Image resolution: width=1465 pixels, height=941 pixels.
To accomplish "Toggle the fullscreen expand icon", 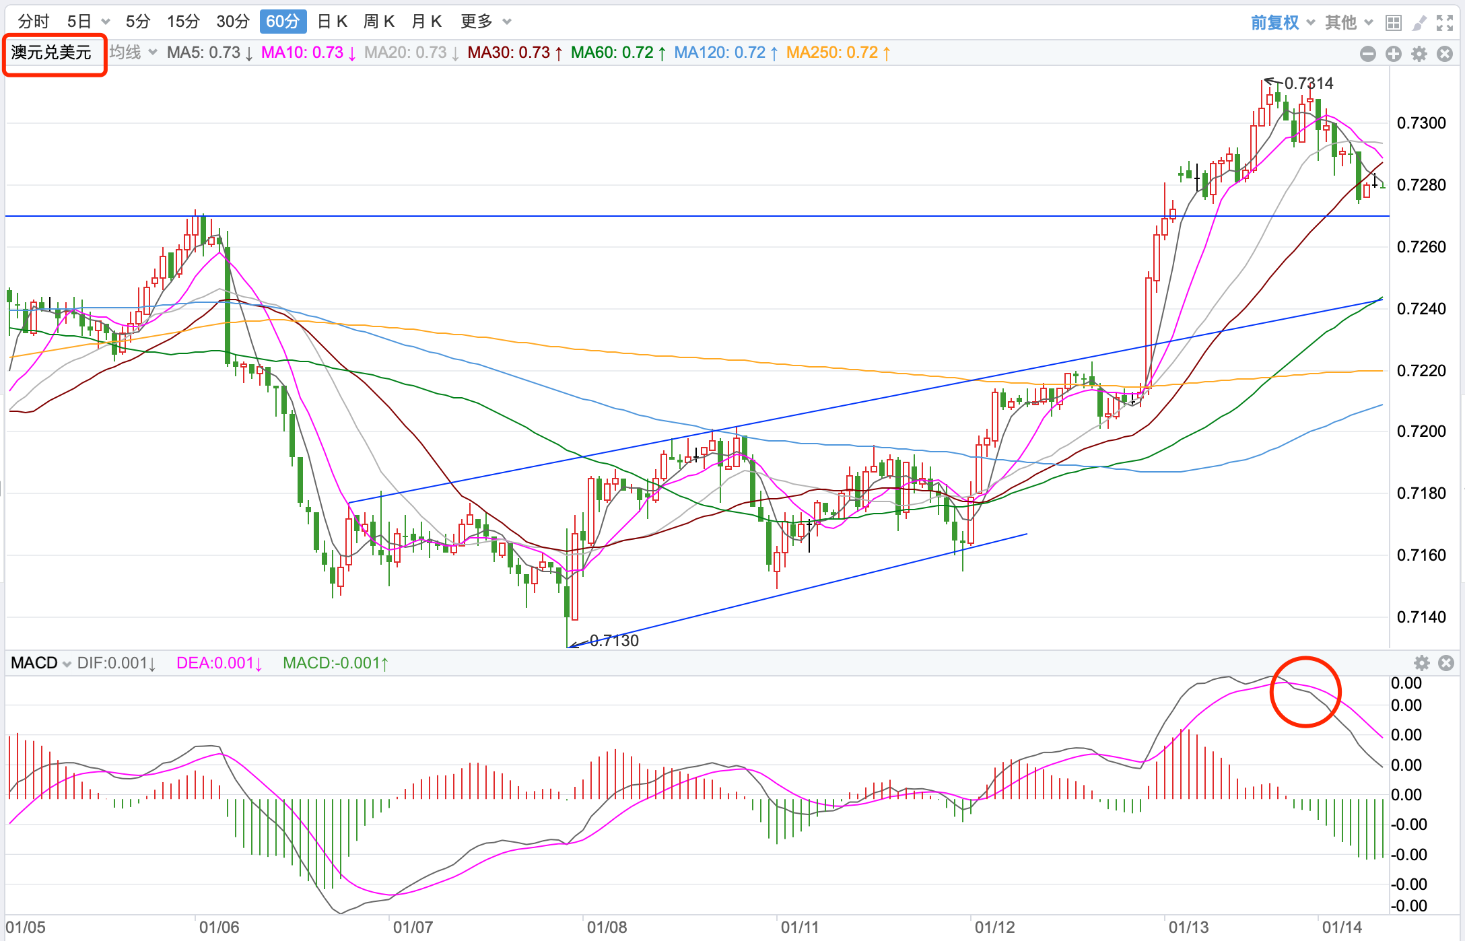I will point(1445,23).
